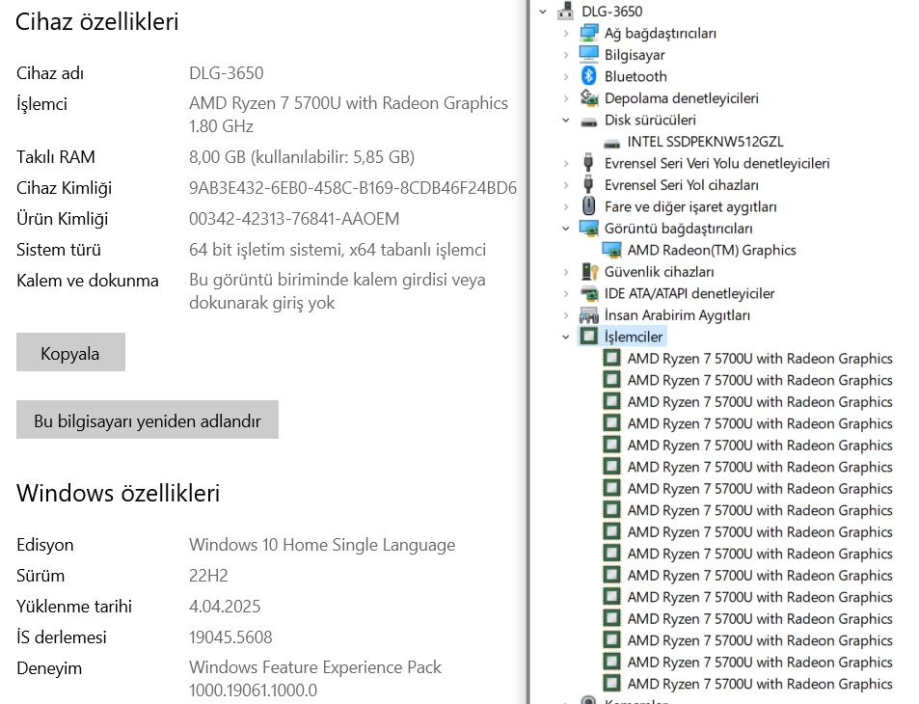
Task: Click the Windows Feature Experience Pack text
Action: [315, 679]
